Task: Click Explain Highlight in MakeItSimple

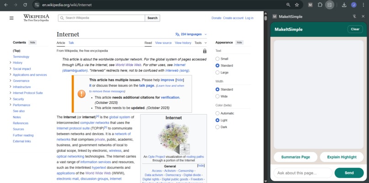Action: click(342, 157)
